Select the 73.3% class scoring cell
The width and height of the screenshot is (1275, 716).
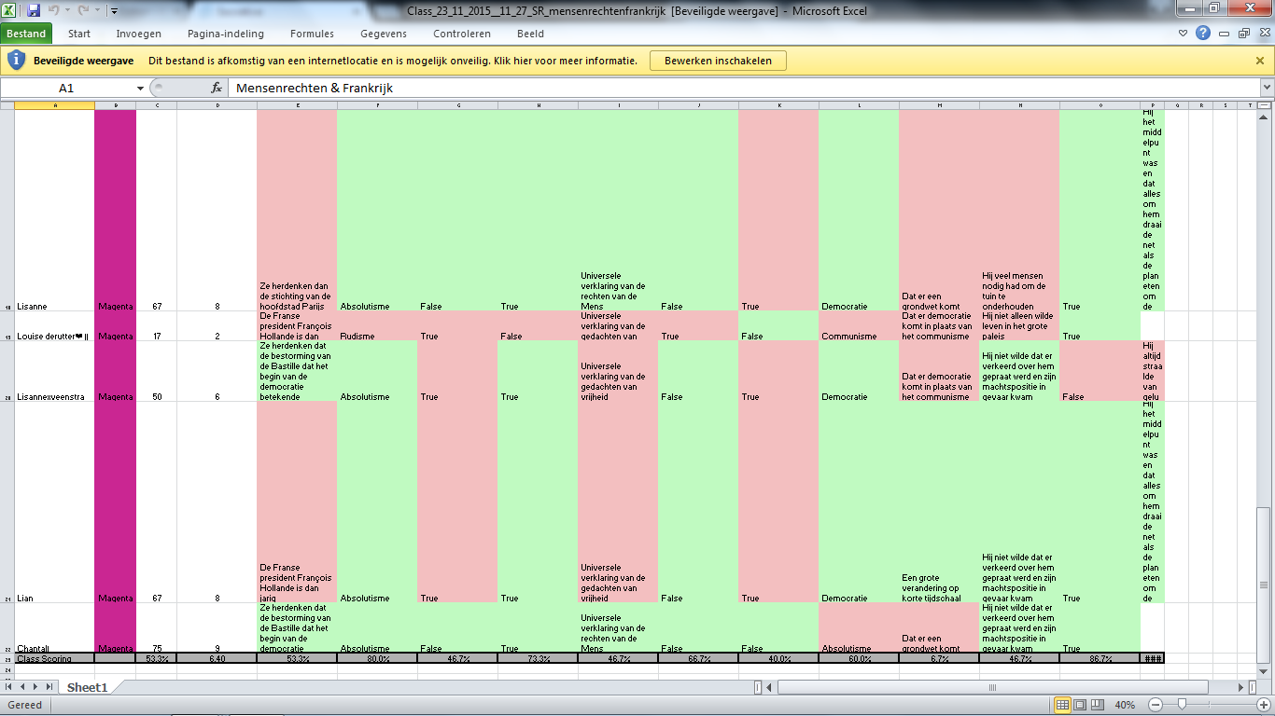pos(538,658)
